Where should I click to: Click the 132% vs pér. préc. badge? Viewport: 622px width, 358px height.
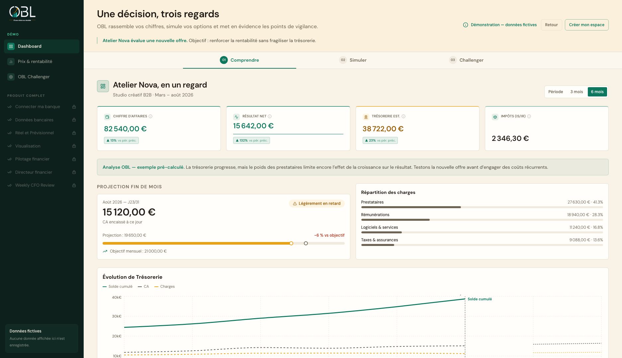click(251, 141)
